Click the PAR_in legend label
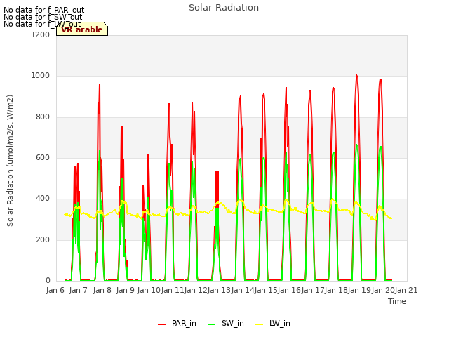This screenshot has height=337, width=449. tap(184, 323)
